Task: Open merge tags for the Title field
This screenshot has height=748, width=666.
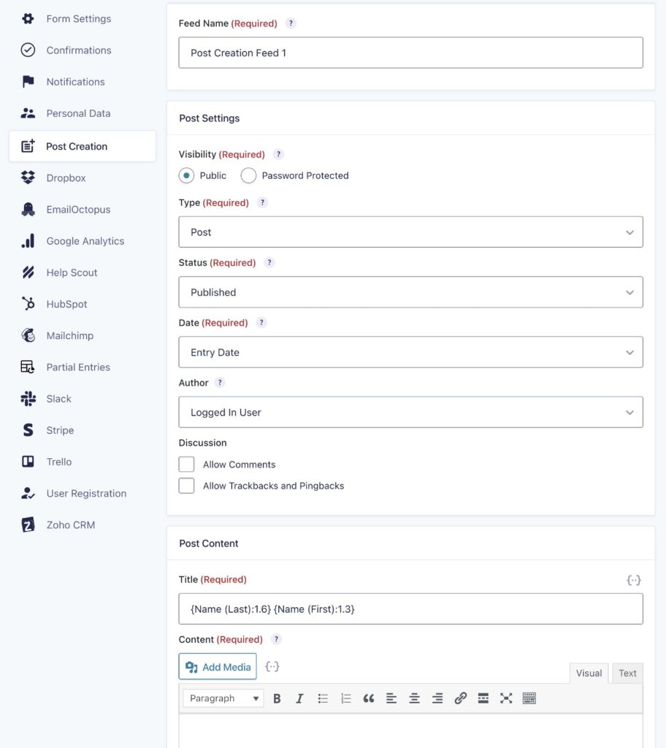Action: point(634,580)
